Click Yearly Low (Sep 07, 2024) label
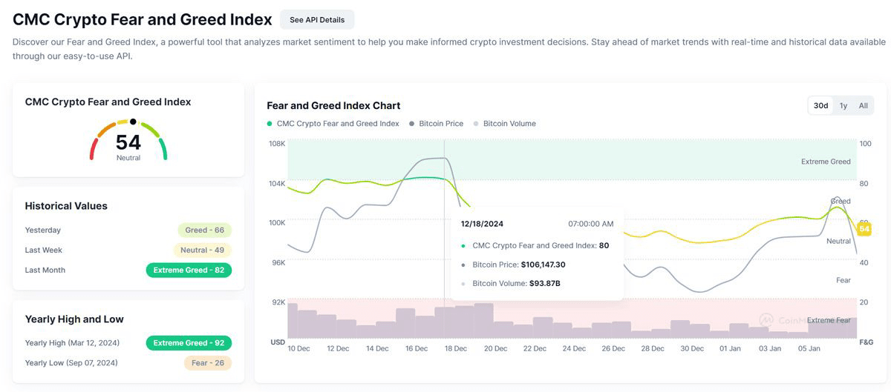This screenshot has height=392, width=891. (71, 362)
